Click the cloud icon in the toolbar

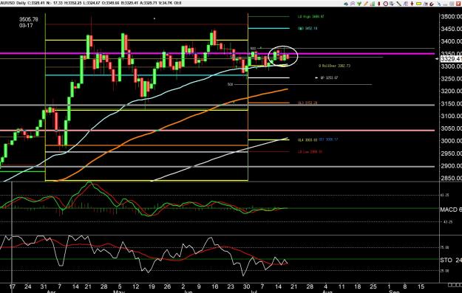(x=346, y=4)
